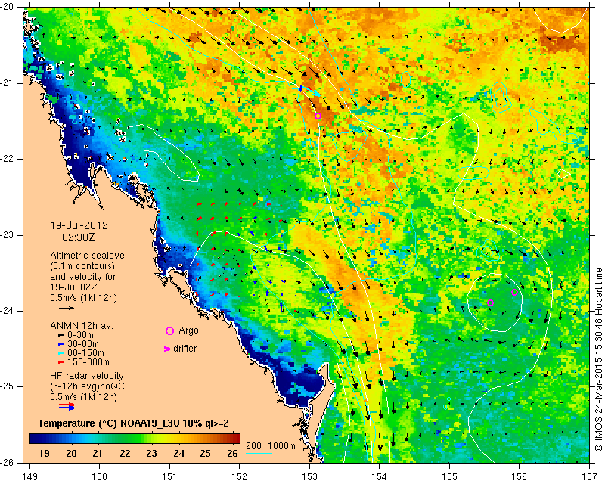Image resolution: width=605 pixels, height=484 pixels.
Task: Click the '19-Jul 02Z' legend text
Action: [x=73, y=287]
